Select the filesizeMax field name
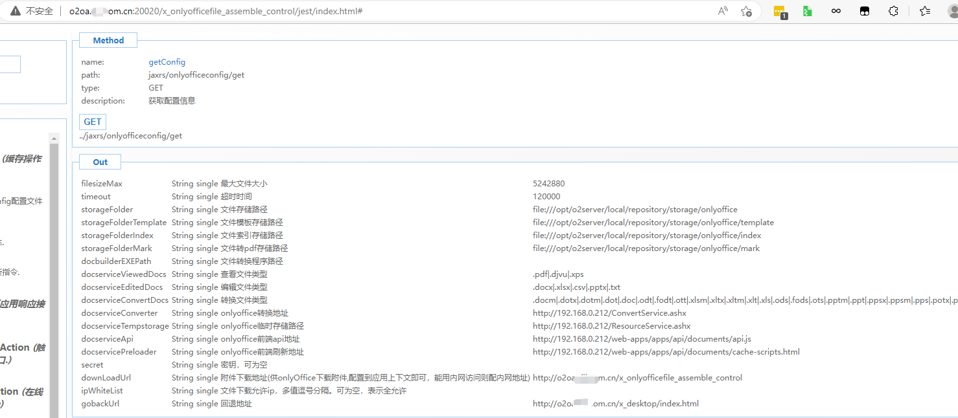Viewport: 958px width, 418px height. pyautogui.click(x=102, y=184)
